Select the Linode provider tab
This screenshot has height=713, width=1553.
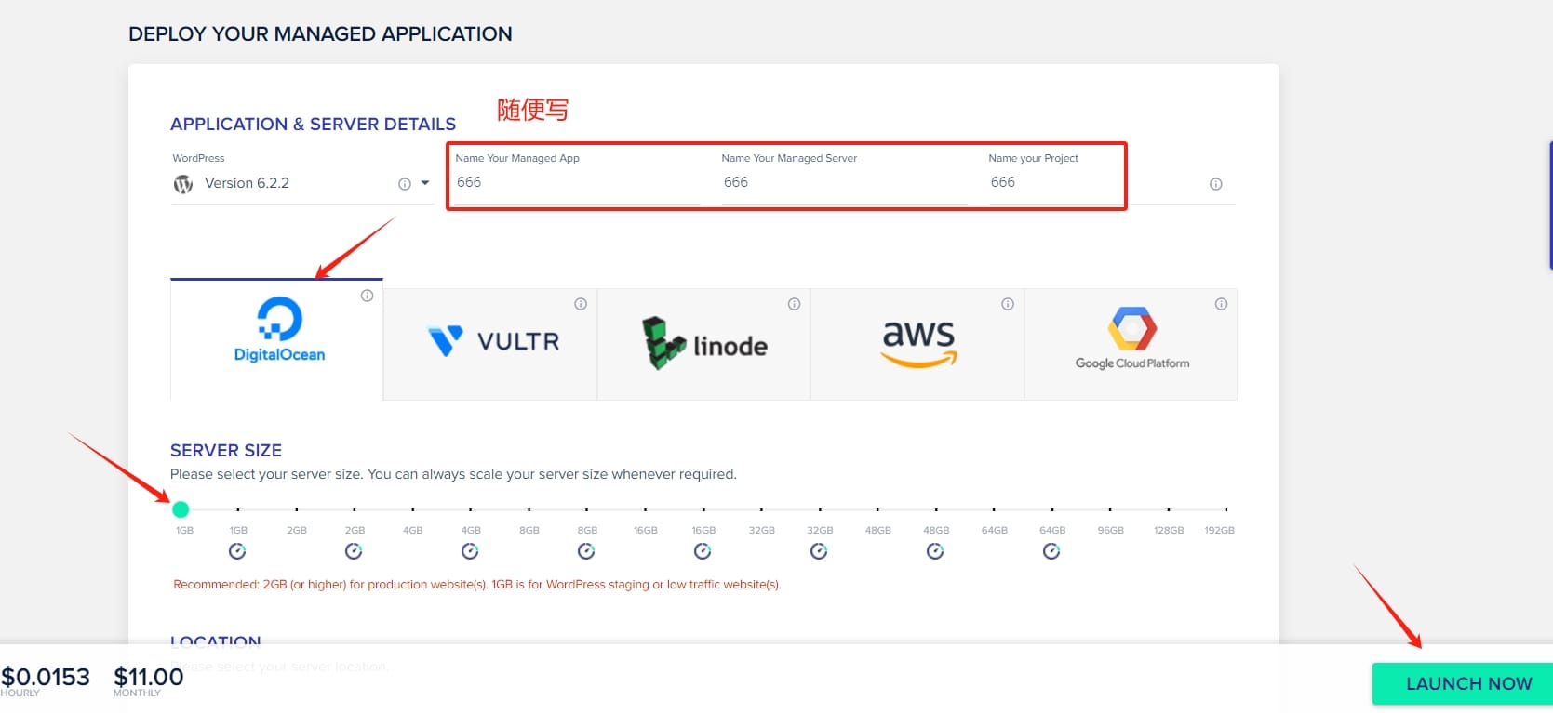coord(703,344)
